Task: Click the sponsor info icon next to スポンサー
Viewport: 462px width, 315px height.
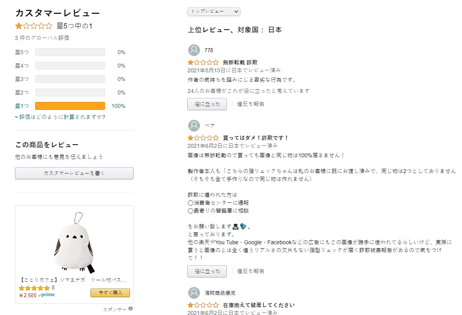Action: point(130,309)
